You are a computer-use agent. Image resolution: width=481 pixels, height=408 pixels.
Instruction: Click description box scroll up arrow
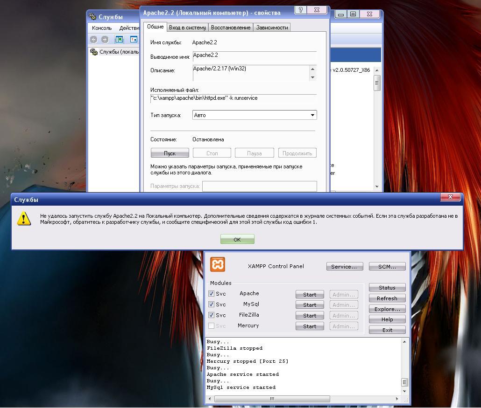(312, 69)
